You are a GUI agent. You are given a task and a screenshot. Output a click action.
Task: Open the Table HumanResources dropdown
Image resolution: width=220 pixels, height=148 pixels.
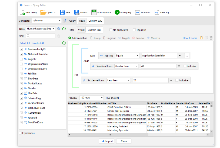(41, 29)
